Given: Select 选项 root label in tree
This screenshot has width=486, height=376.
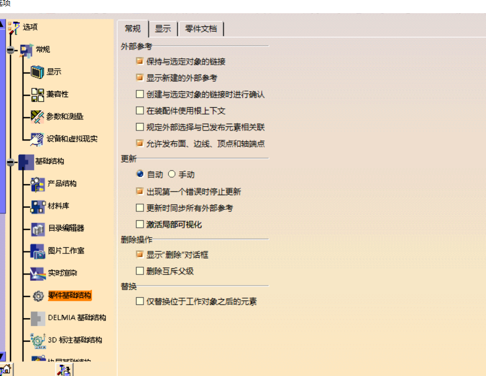Looking at the screenshot, I should 30,27.
